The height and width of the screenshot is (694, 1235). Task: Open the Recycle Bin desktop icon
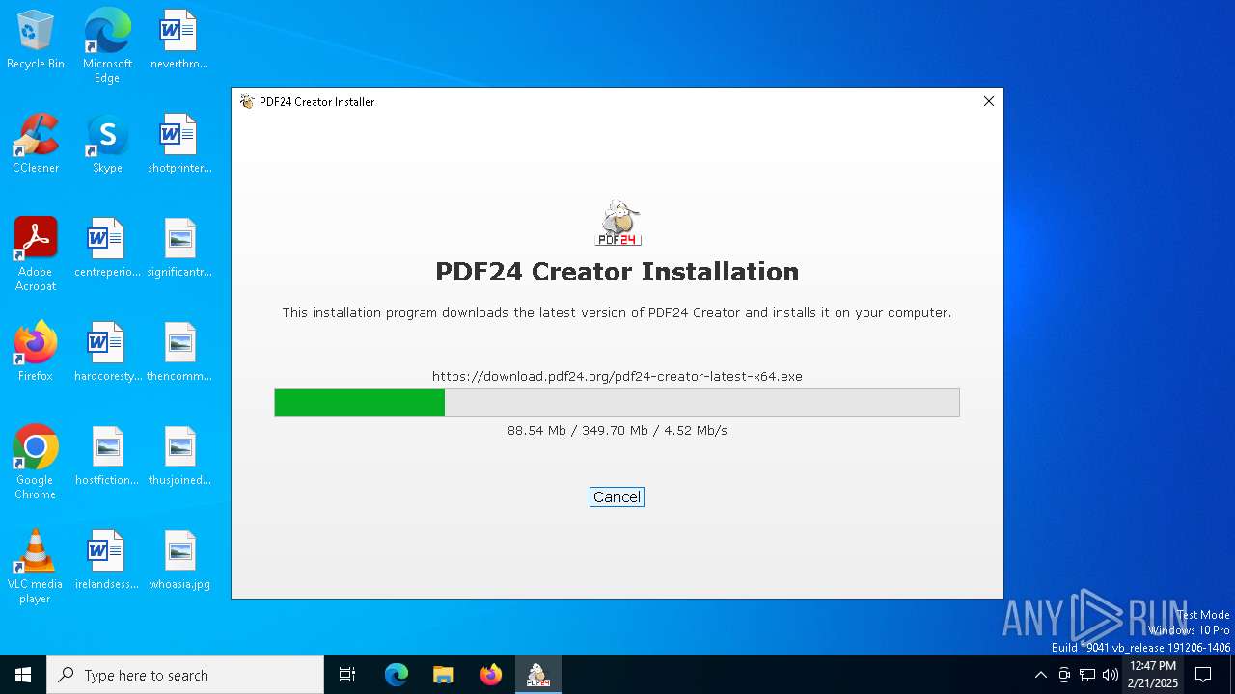click(36, 40)
